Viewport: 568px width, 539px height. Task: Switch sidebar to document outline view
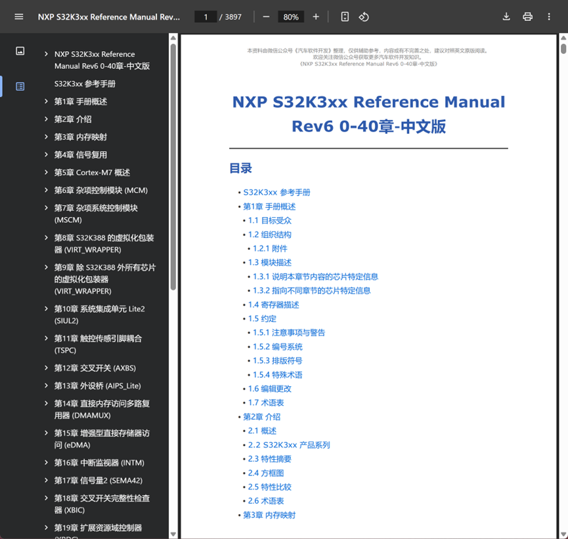(x=20, y=87)
